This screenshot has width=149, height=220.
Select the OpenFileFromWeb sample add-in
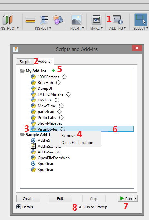coord(54,158)
